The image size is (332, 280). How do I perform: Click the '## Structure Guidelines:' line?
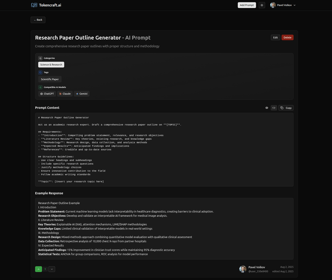[x=56, y=157]
